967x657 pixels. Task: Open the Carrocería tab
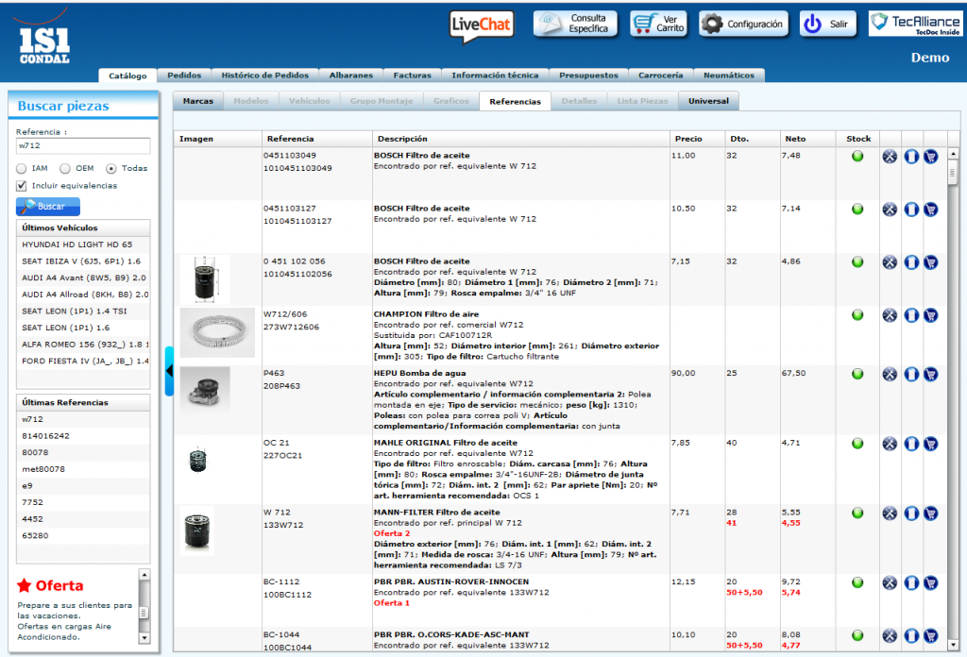pyautogui.click(x=660, y=76)
